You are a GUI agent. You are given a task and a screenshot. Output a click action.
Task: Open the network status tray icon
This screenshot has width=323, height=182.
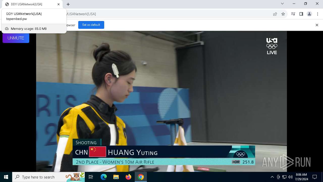(x=284, y=177)
